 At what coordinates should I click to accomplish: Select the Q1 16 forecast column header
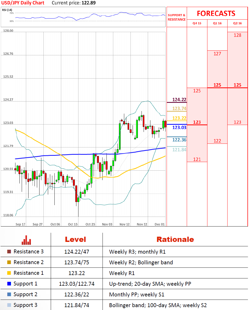217,23
